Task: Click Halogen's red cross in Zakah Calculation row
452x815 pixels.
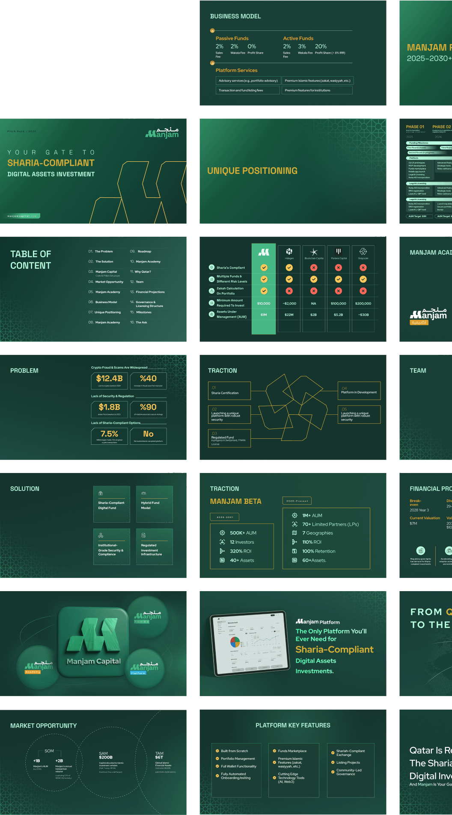Action: (289, 291)
